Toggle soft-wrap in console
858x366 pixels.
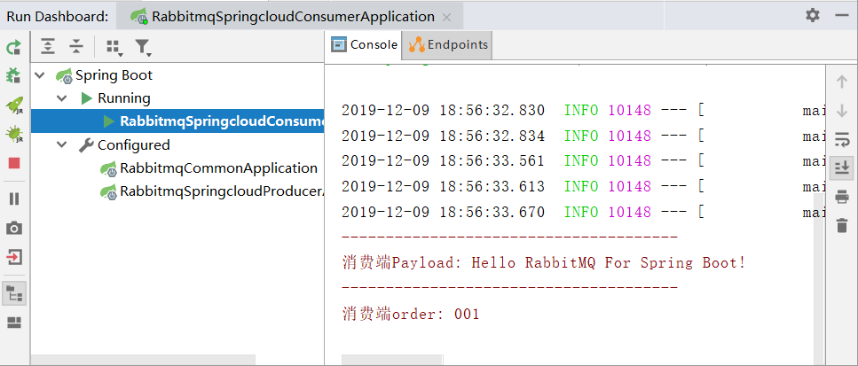(842, 139)
